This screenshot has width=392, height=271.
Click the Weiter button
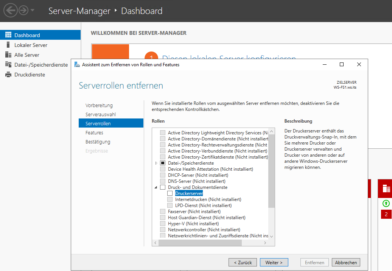[274, 263]
